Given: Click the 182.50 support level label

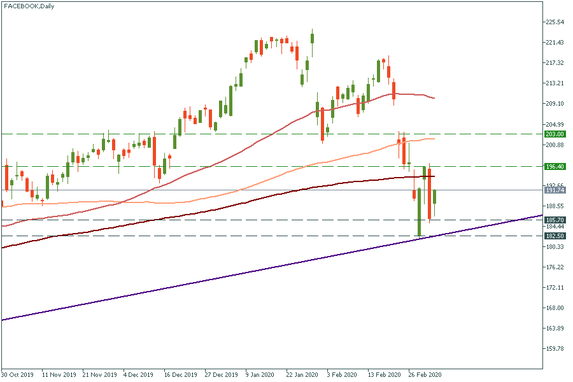Looking at the screenshot, I should click(555, 236).
